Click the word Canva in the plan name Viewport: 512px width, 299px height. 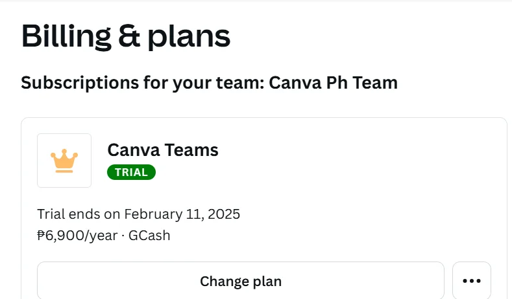[134, 150]
